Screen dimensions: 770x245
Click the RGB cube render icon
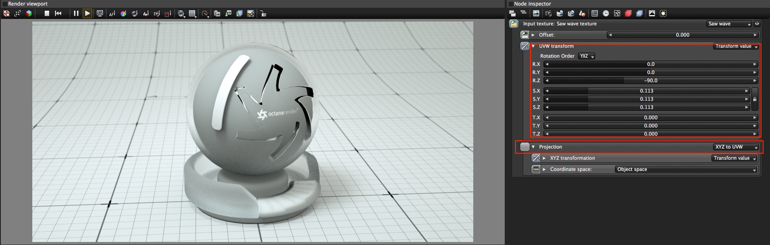[29, 13]
